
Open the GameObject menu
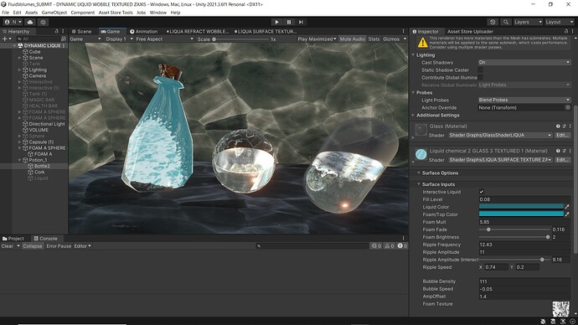pos(54,13)
